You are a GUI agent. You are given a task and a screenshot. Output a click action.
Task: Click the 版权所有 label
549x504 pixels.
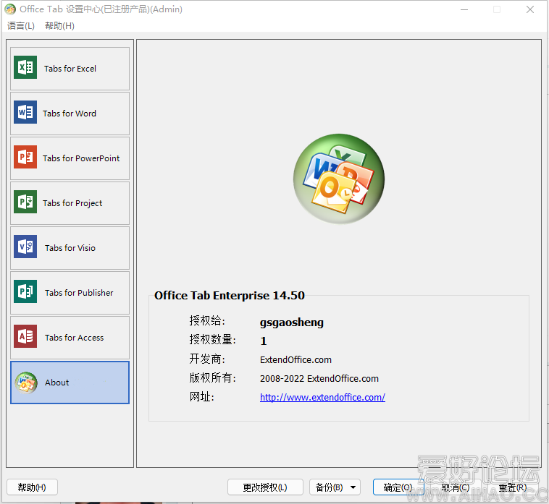click(x=212, y=377)
